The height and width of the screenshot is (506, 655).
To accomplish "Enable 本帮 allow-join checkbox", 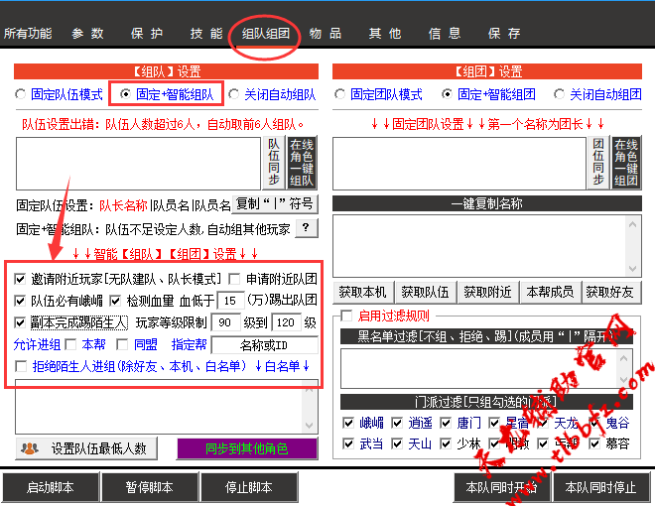I will click(x=70, y=344).
